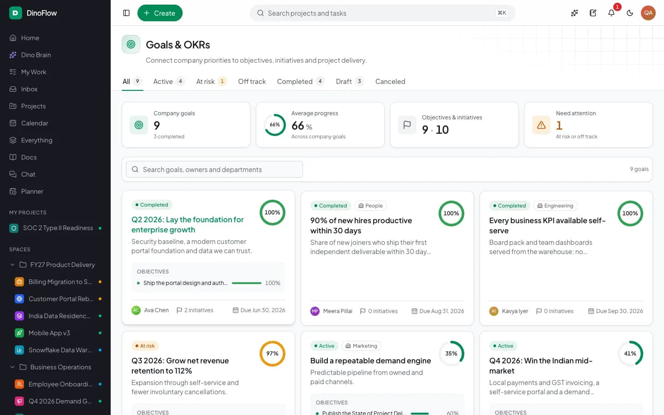
Task: Open the QA user avatar
Action: click(x=648, y=13)
